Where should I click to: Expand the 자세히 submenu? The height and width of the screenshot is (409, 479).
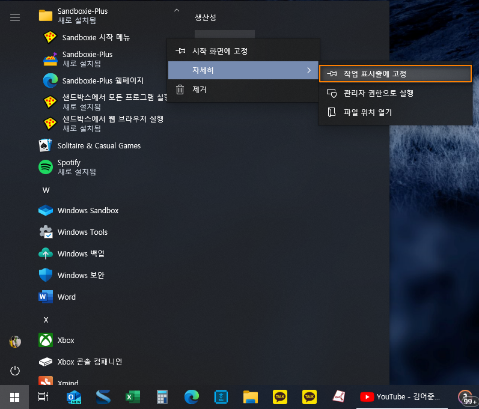pyautogui.click(x=243, y=70)
